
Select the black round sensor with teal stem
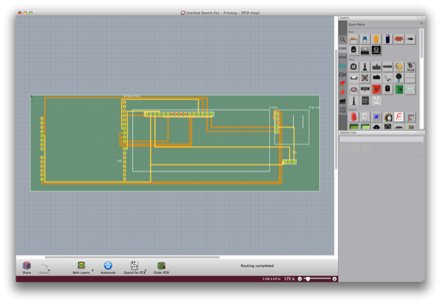399,78
